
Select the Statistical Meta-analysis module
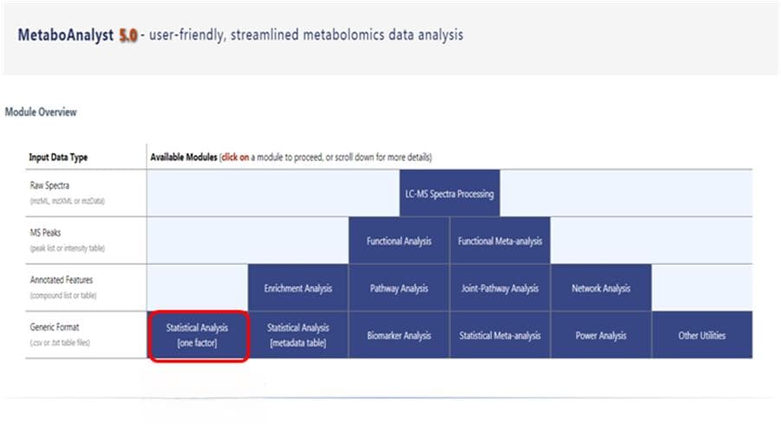click(500, 335)
